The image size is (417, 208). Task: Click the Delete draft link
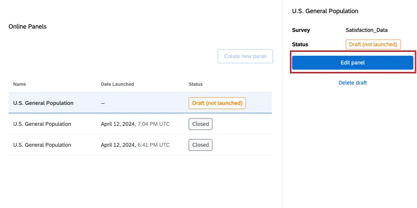pyautogui.click(x=352, y=83)
